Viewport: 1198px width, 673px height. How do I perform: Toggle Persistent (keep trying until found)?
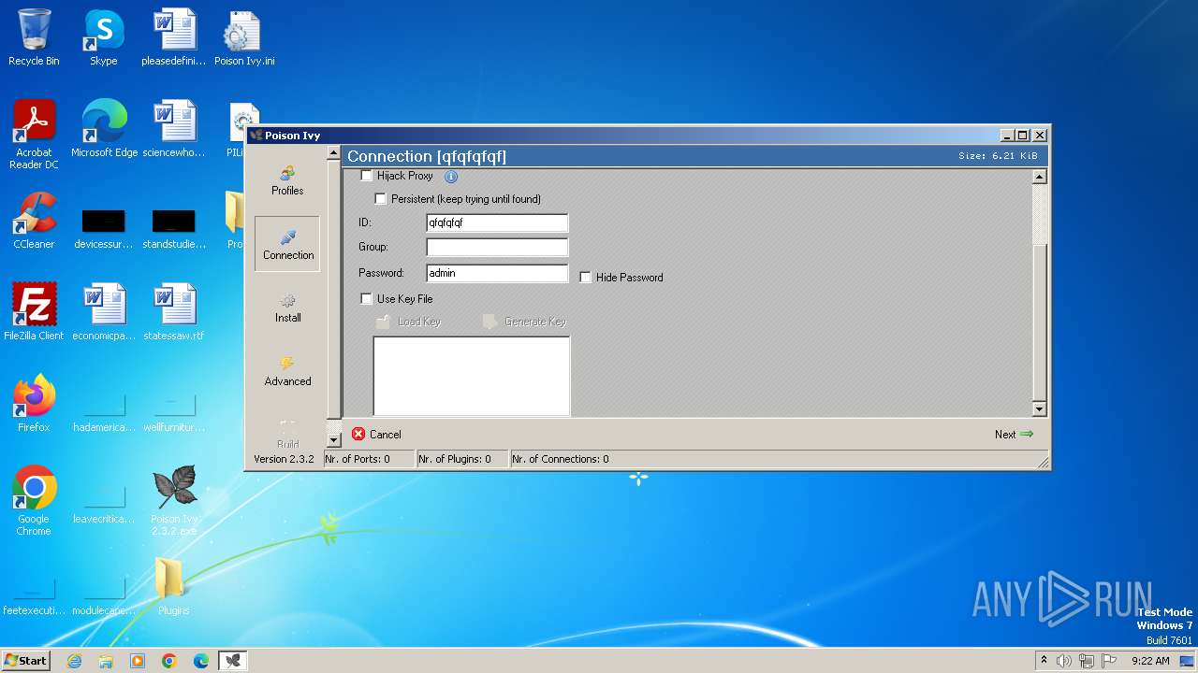tap(381, 199)
